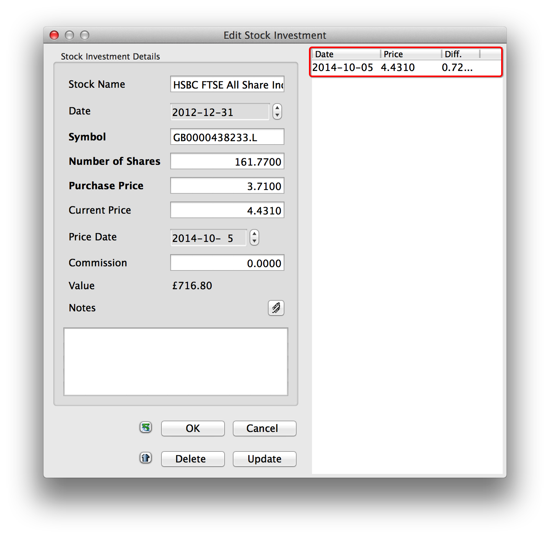Click the blue up-arrow icon beside Delete
The width and height of the screenshot is (550, 538).
pyautogui.click(x=146, y=458)
